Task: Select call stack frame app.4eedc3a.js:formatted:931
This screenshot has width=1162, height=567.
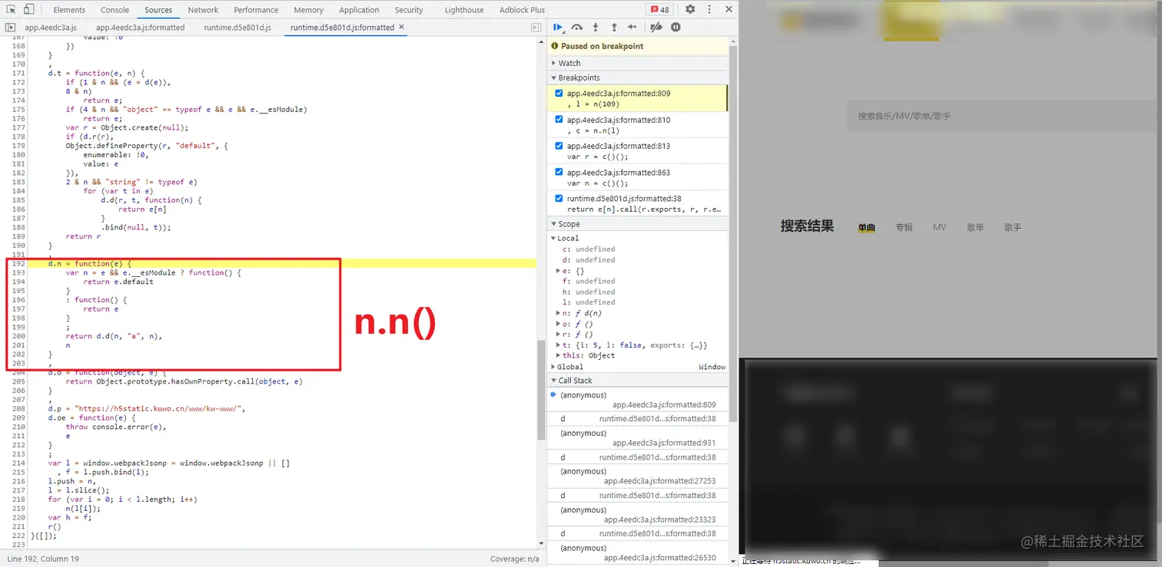Action: click(637, 438)
